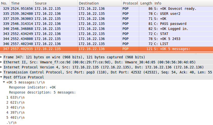The image size is (213, 125).
Task: Click the Length column header
Action: 146,3
